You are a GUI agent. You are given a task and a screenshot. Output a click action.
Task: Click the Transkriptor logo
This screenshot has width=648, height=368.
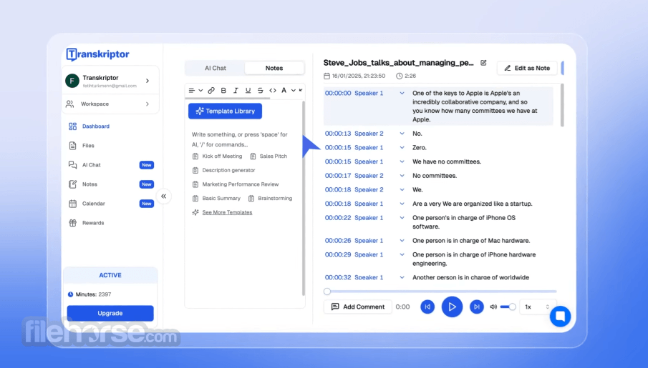click(98, 54)
